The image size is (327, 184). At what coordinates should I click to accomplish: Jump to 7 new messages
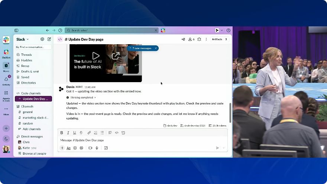pos(142,48)
